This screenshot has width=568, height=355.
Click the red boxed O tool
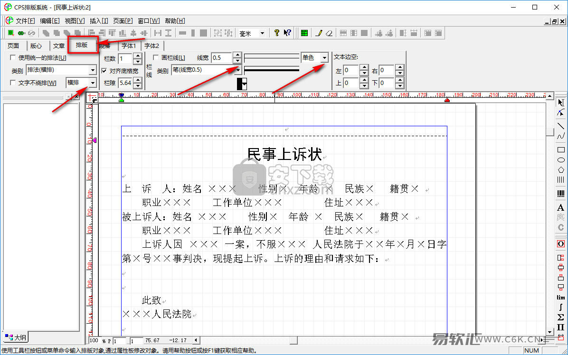pos(561,243)
